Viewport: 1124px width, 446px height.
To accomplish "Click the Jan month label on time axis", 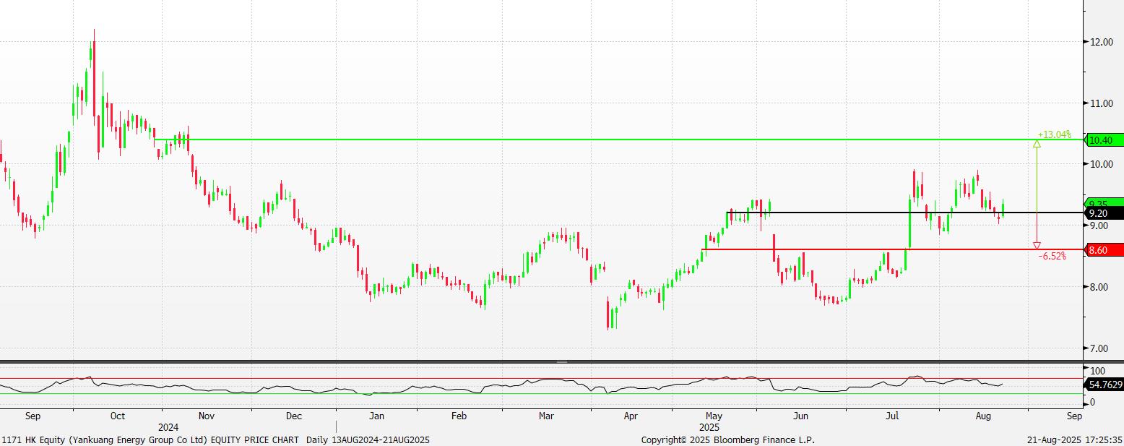I will click(376, 416).
